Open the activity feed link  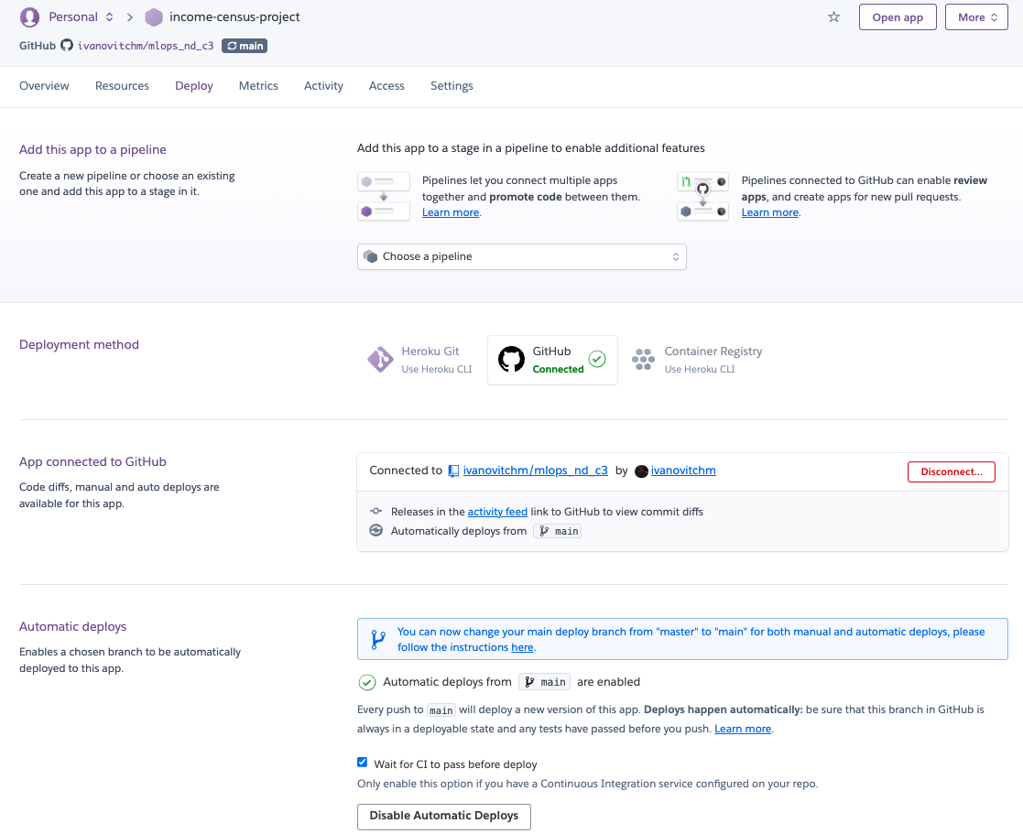click(497, 512)
